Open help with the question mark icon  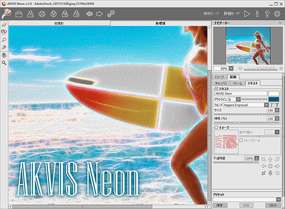[267, 14]
